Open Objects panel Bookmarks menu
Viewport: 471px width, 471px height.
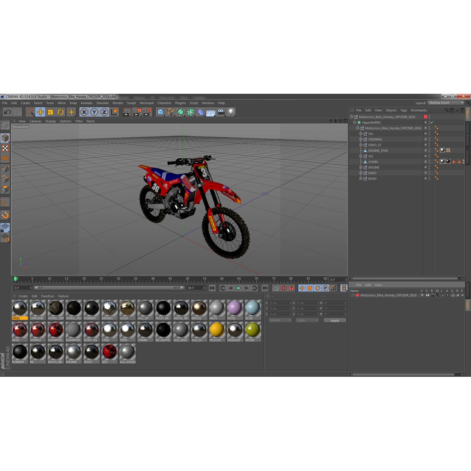(419, 110)
